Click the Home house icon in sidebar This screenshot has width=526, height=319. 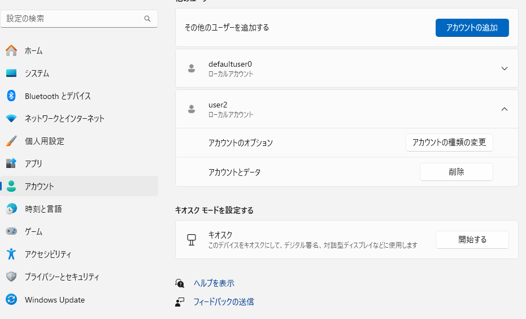[x=11, y=51]
